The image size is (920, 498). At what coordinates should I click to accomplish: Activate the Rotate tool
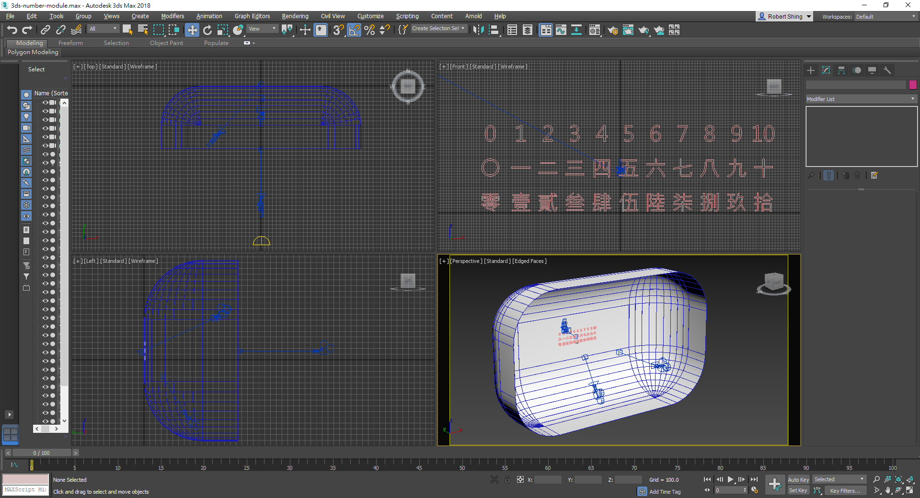[207, 30]
